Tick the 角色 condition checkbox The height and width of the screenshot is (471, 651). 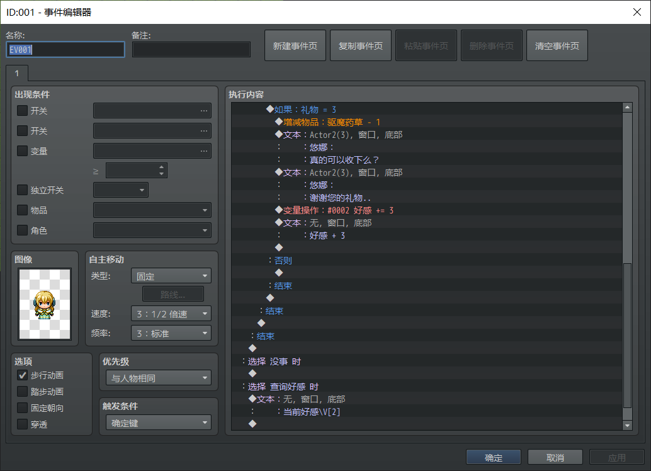(23, 230)
